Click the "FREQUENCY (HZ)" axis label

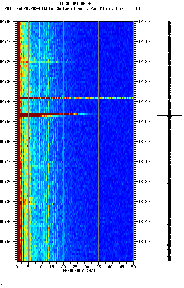[79, 271]
